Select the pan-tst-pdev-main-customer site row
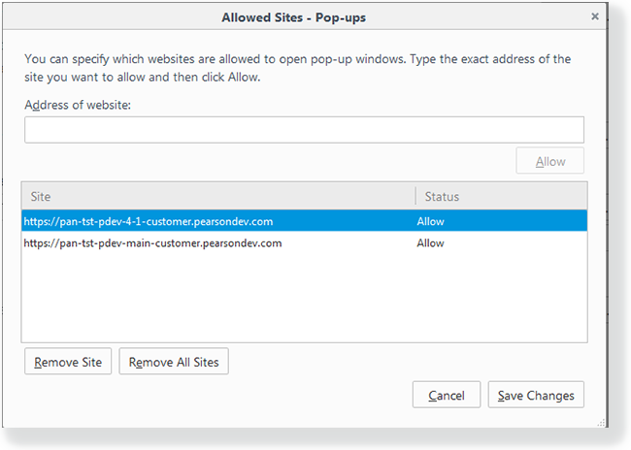Image resolution: width=631 pixels, height=450 pixels. pos(153,243)
